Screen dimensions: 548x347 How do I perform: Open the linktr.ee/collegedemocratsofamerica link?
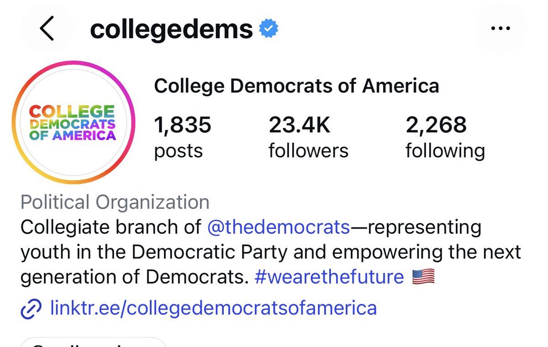(x=214, y=308)
